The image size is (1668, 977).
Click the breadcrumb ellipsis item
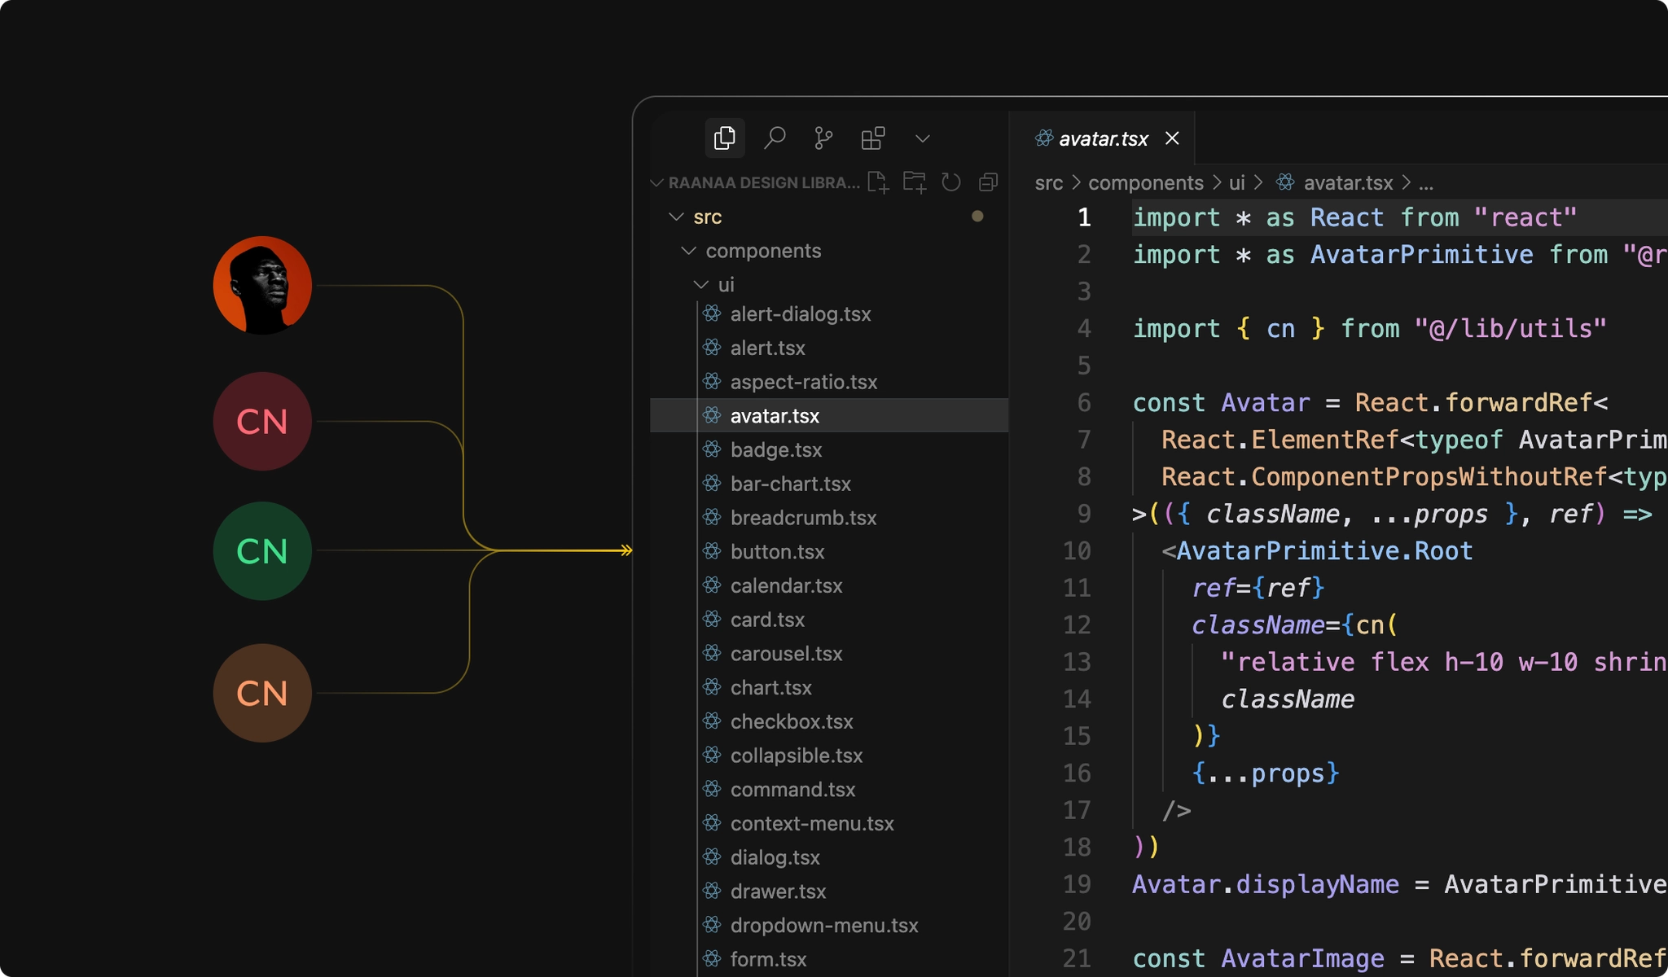(1425, 185)
